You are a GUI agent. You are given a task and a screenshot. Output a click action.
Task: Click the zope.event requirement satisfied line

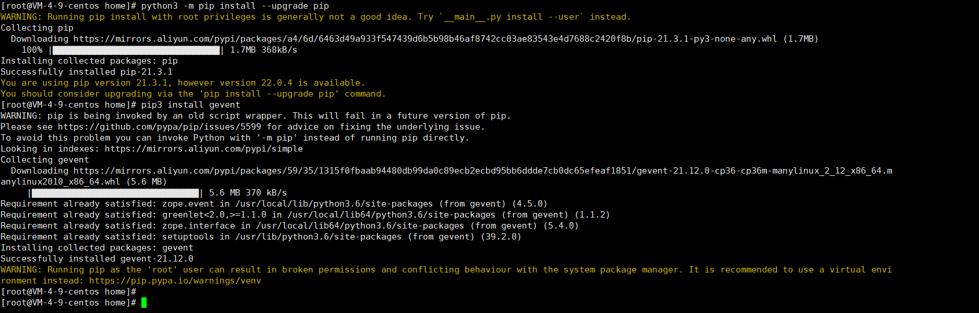273,204
